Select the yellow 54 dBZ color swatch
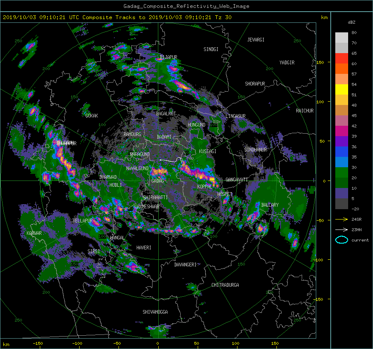 342,89
